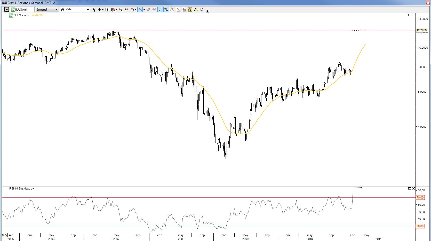
Task: Click the eraser tool icon
Action: 148,10
